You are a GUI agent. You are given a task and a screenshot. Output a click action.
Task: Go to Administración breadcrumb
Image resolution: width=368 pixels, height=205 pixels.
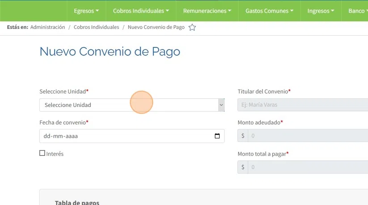coord(48,27)
